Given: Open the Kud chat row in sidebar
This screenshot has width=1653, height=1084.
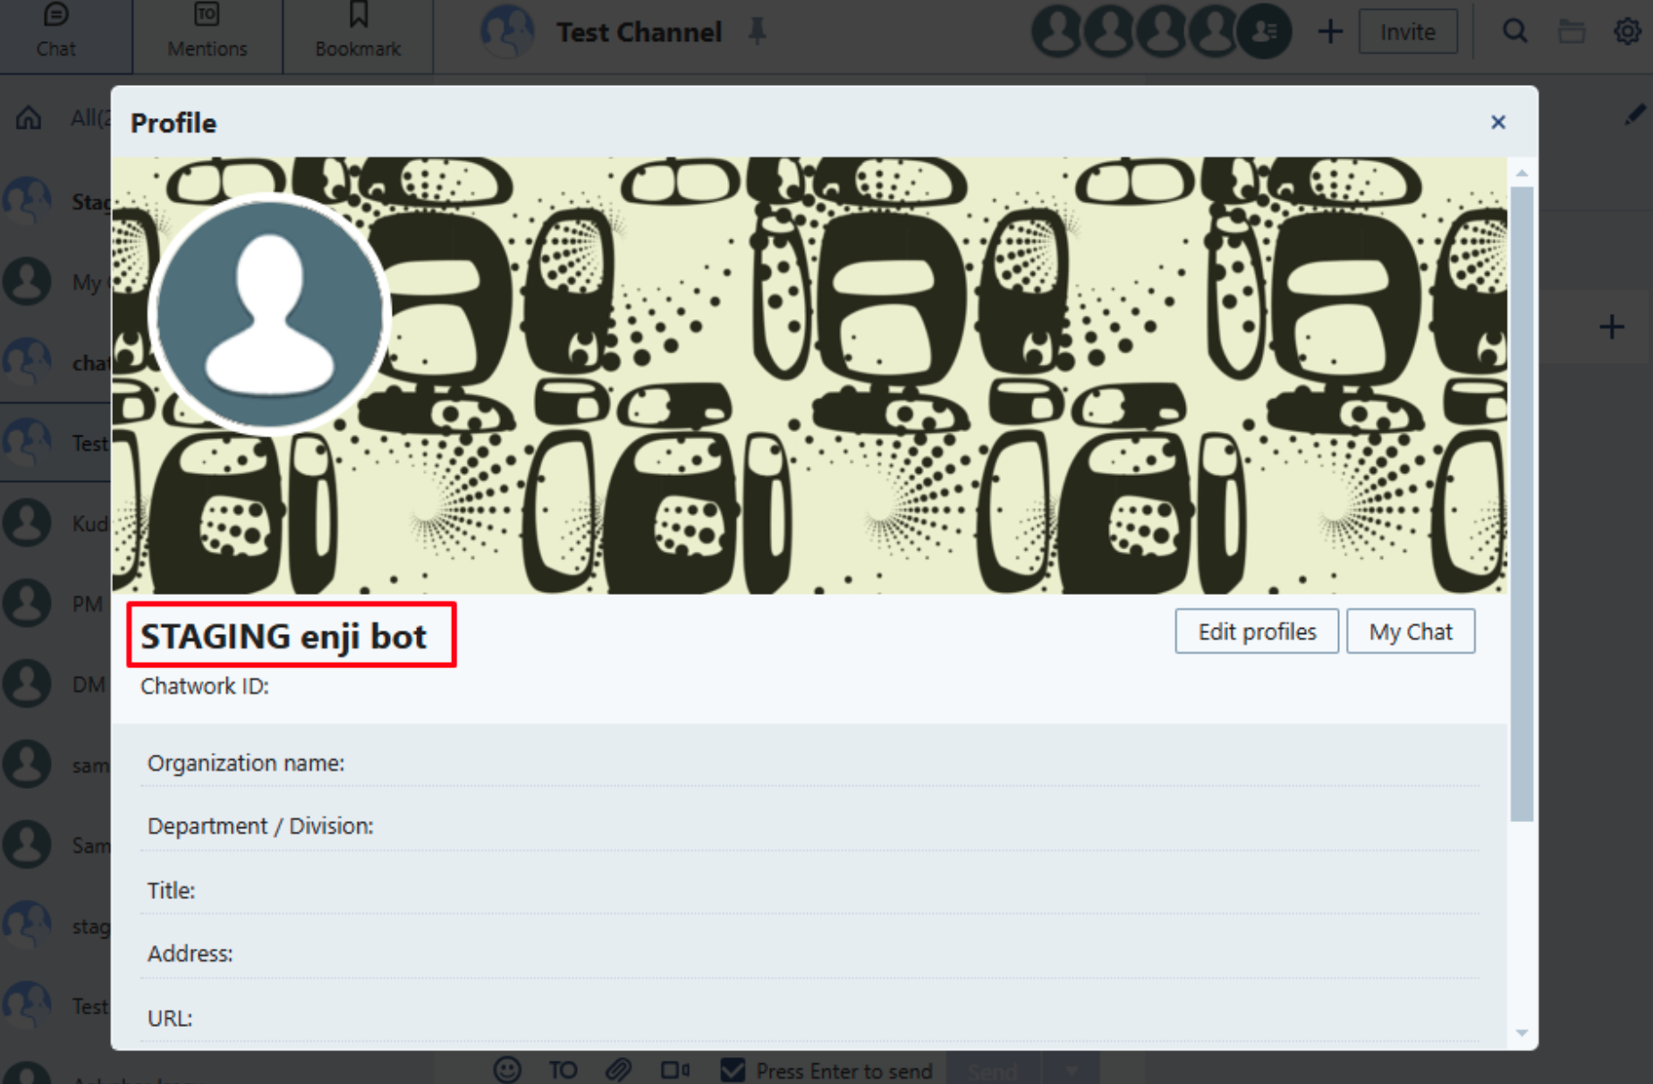Looking at the screenshot, I should (x=55, y=523).
